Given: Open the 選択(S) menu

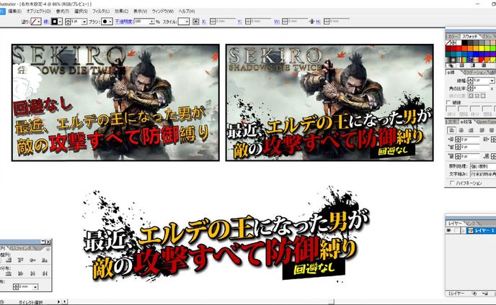Looking at the screenshot, I should pos(81,12).
